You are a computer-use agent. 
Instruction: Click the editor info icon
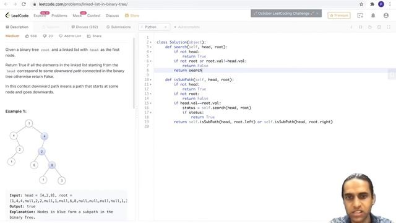click(351, 27)
